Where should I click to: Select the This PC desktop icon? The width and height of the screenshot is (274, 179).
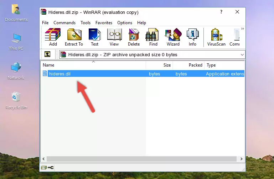coord(16,42)
